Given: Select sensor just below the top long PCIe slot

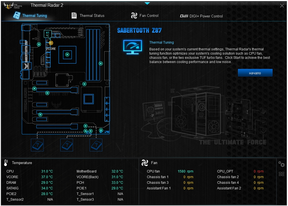Looking at the screenshot, I should coord(47,93).
